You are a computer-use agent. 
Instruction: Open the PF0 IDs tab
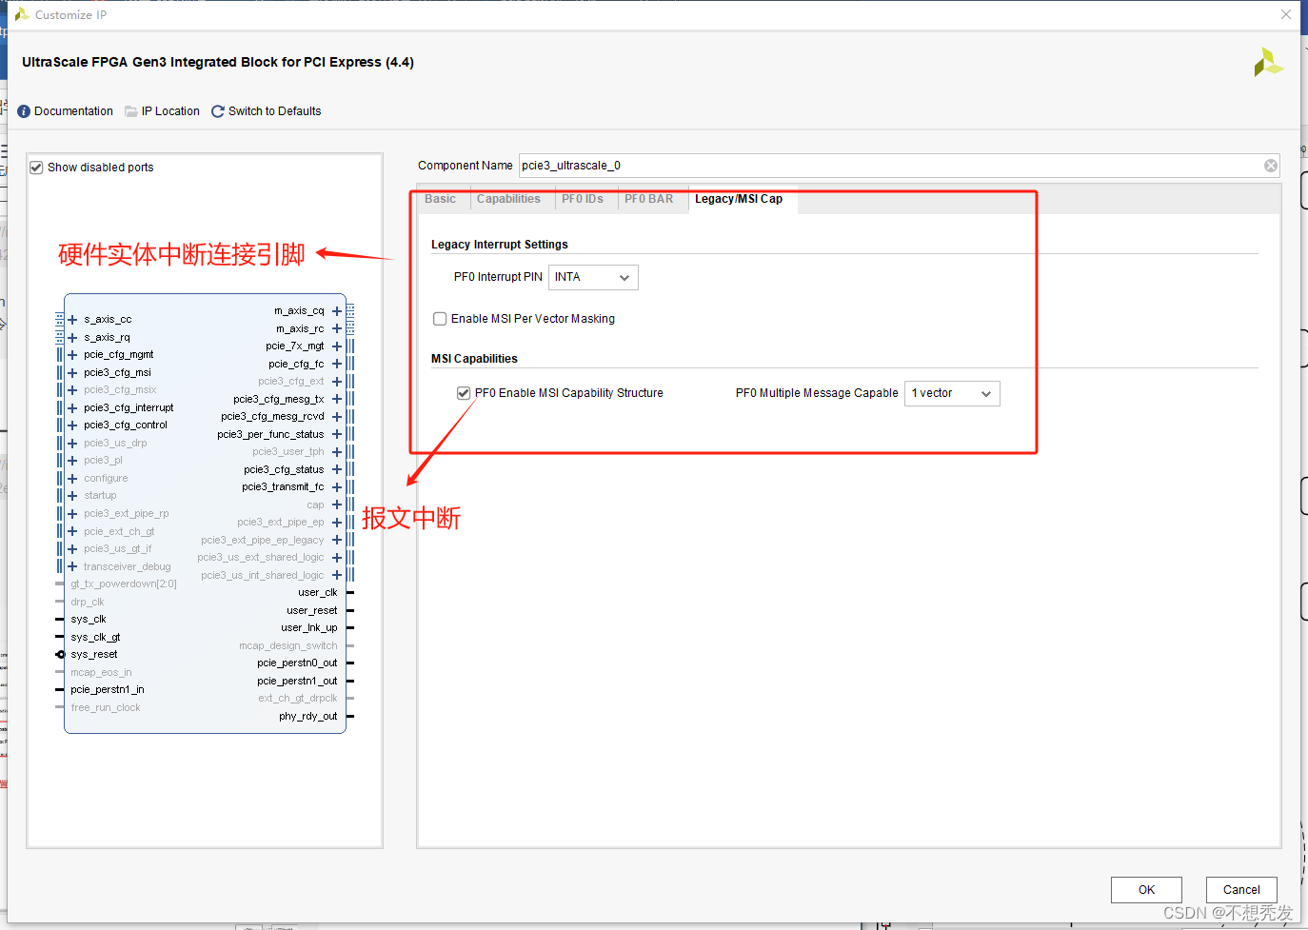tap(583, 199)
